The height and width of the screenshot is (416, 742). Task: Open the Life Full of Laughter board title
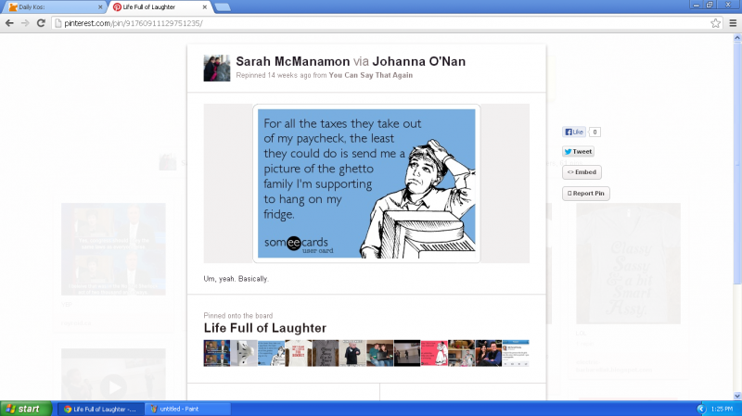(x=265, y=328)
